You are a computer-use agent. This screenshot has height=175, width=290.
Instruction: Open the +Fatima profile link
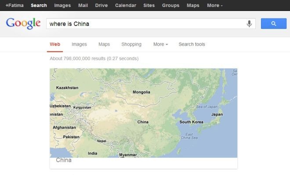click(x=14, y=5)
